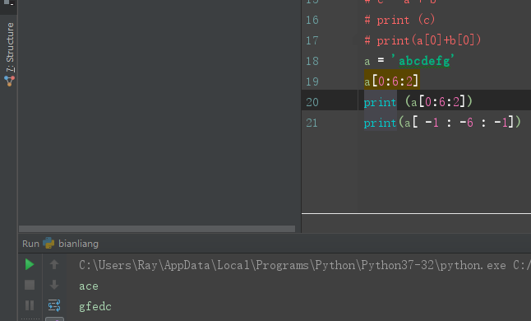The height and width of the screenshot is (321, 531).
Task: Click the Structure tab's colored node icon
Action: click(x=10, y=81)
